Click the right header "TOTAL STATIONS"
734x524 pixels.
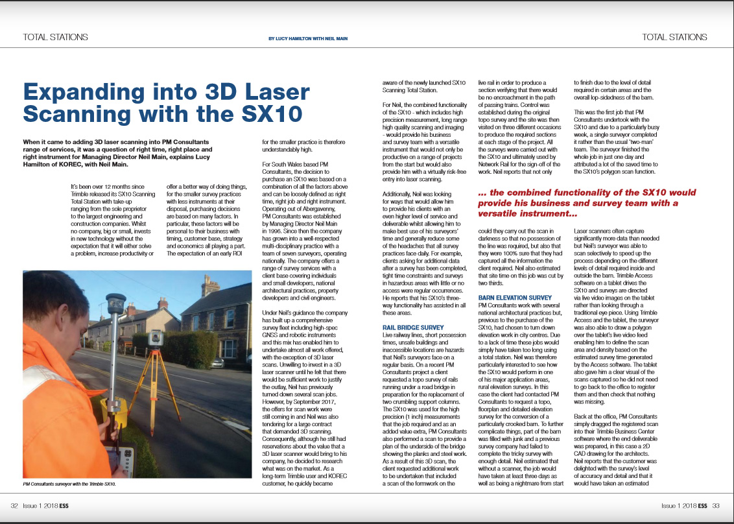pyautogui.click(x=674, y=37)
